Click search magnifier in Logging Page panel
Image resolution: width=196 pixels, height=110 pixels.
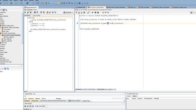25,96
